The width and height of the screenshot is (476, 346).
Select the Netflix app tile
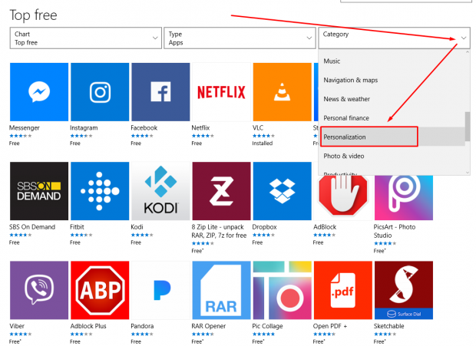tap(220, 92)
